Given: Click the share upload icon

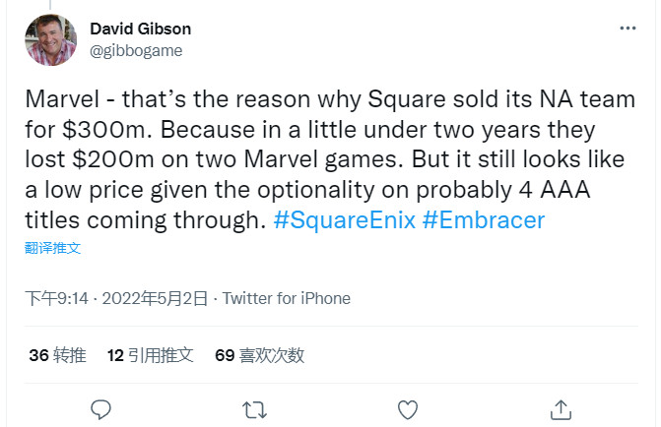Looking at the screenshot, I should tap(561, 407).
